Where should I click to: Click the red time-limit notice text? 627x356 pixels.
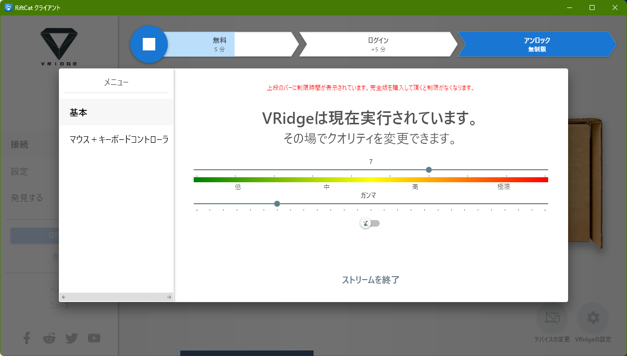370,88
